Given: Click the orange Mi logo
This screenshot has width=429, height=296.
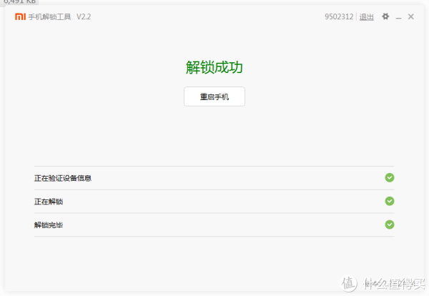Looking at the screenshot, I should pos(20,16).
